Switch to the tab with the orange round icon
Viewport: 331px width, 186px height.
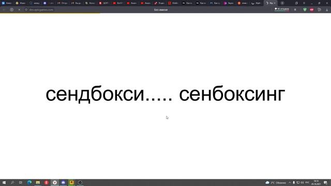pyautogui.click(x=243, y=3)
